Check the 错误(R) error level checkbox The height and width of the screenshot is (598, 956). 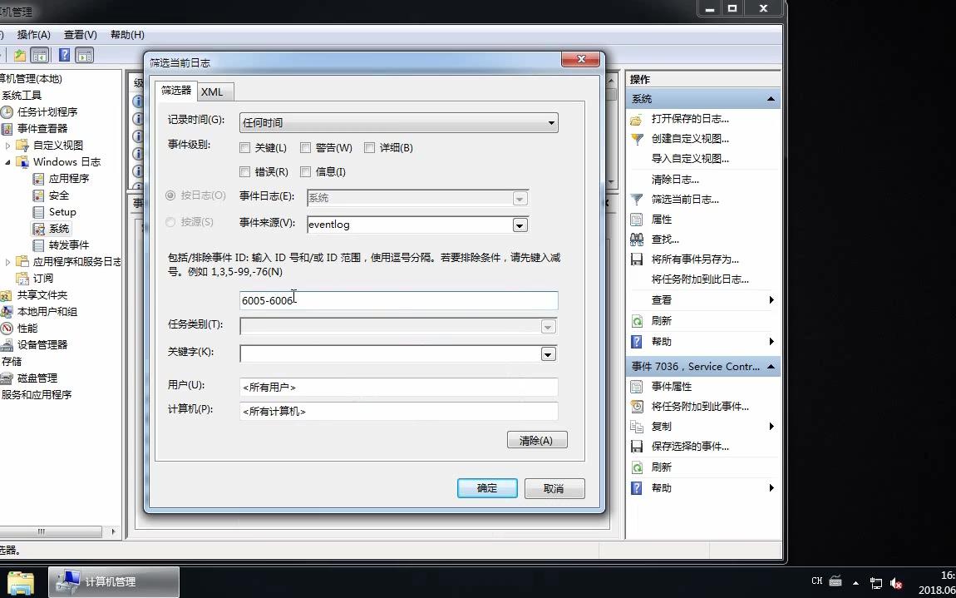coord(246,171)
